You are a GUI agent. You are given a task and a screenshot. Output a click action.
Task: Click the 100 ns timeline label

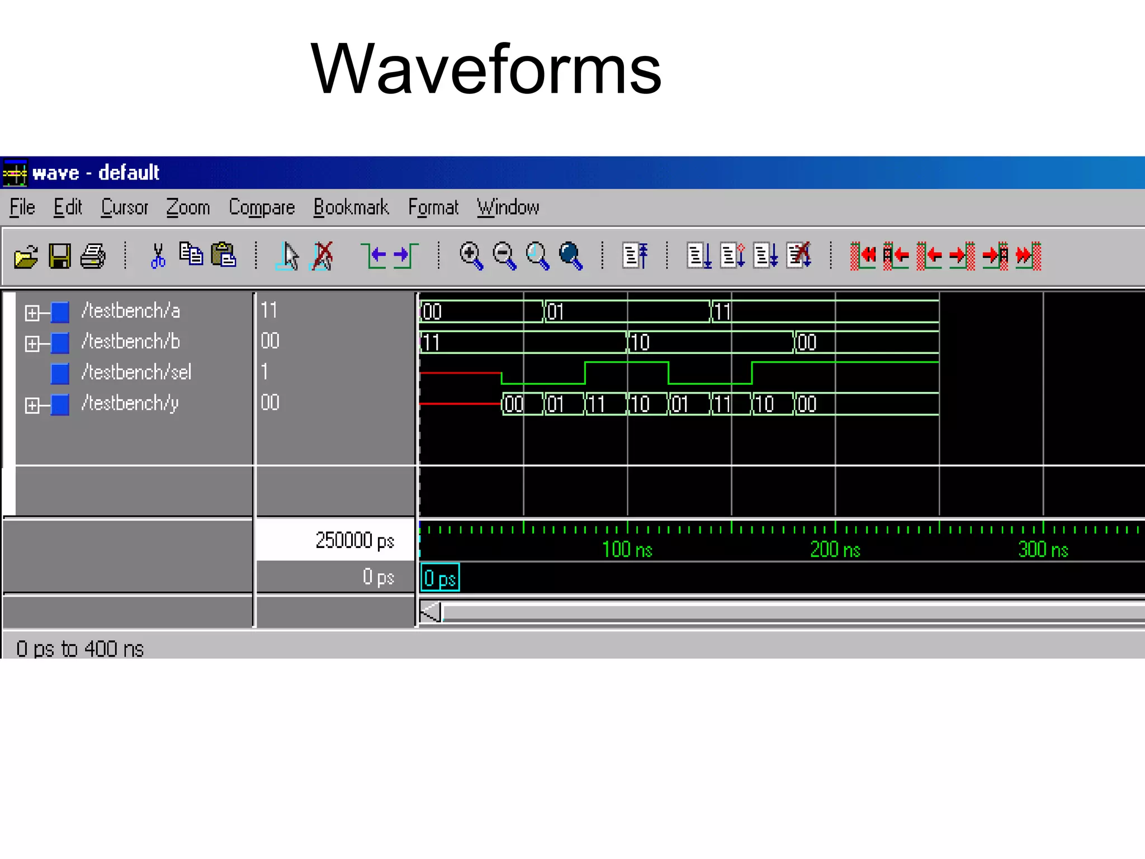627,550
